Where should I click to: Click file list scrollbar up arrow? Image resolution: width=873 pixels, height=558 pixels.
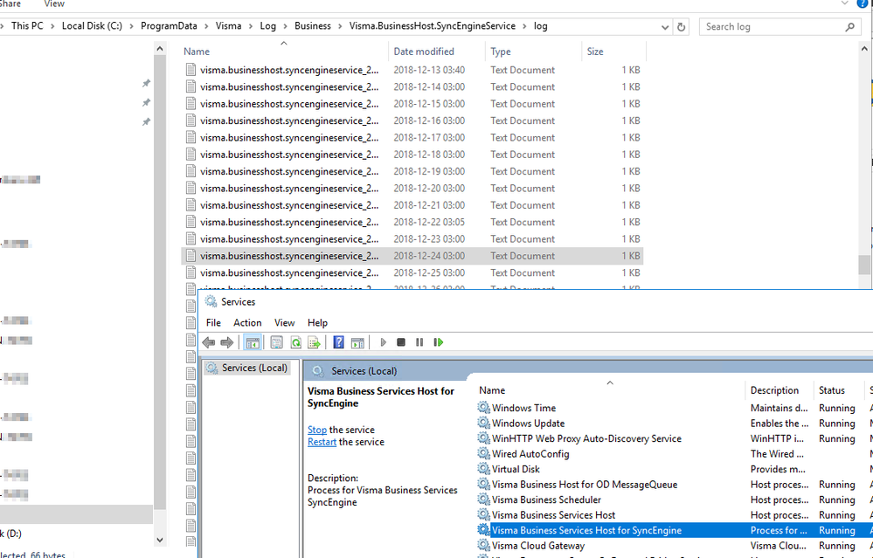pyautogui.click(x=864, y=49)
